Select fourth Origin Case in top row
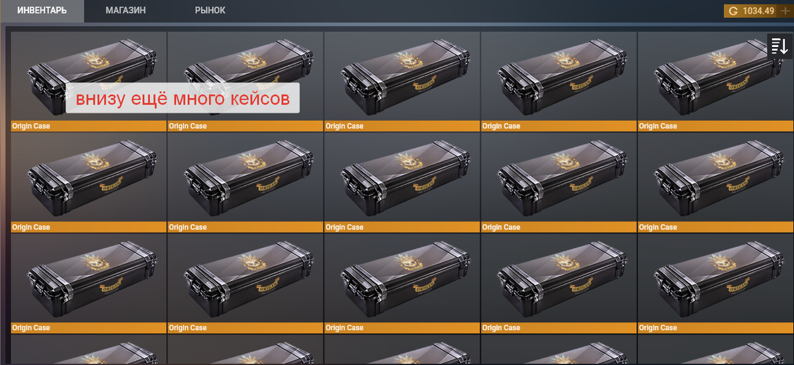Image resolution: width=794 pixels, height=365 pixels. point(558,81)
